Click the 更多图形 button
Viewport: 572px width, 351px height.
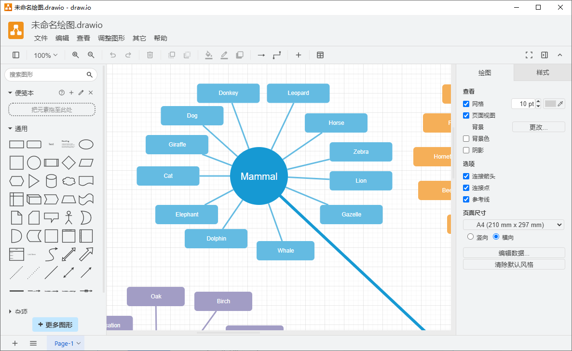[55, 324]
